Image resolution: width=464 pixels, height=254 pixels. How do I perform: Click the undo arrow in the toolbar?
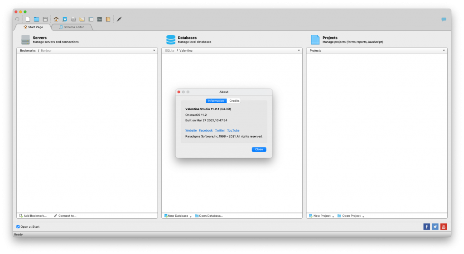(17, 19)
